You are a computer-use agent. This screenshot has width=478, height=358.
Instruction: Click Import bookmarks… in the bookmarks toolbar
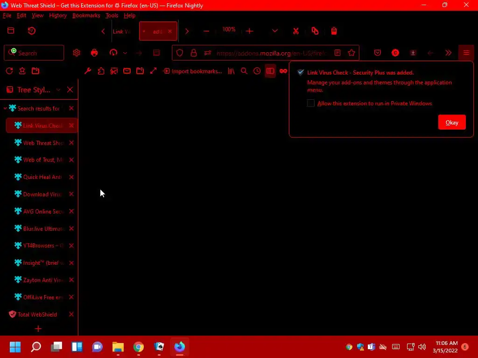point(193,71)
